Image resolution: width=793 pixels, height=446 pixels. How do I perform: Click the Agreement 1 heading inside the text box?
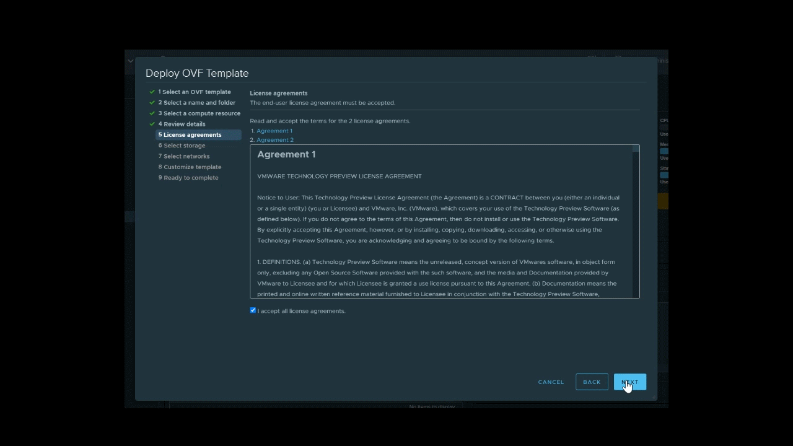click(x=286, y=155)
